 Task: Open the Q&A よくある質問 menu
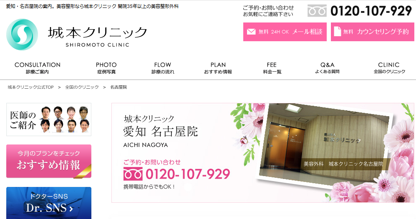327,68
